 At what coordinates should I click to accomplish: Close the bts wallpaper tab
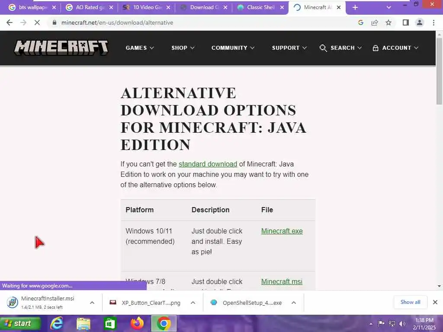[x=54, y=7]
